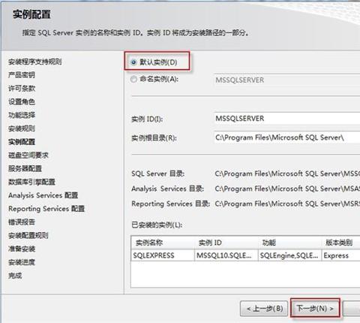Viewport: 360px width, 323px height.
Task: Click the SQLEngine,SQLE... feature cell
Action: coord(289,255)
